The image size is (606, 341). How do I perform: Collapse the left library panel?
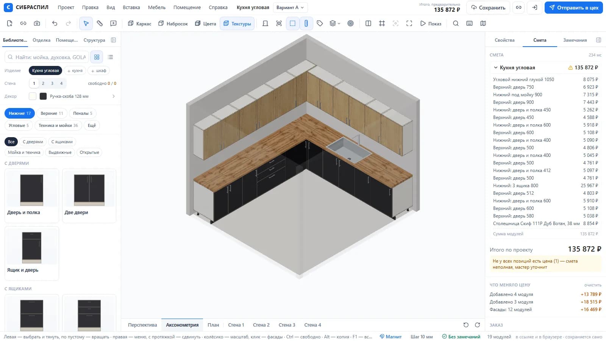click(x=113, y=40)
